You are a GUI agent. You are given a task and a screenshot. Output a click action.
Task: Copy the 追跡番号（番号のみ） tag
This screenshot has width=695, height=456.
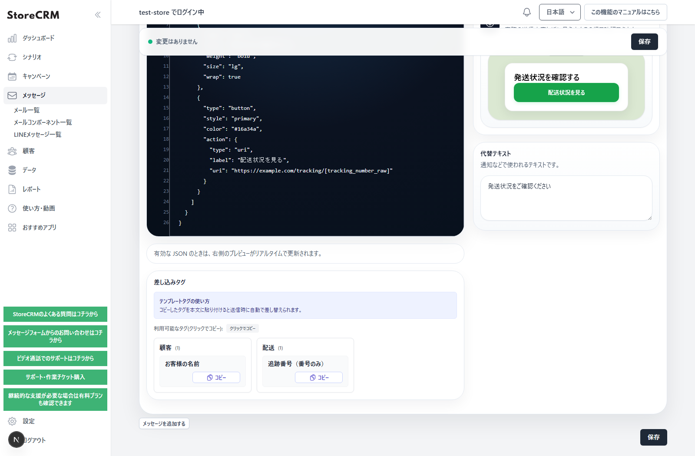click(x=319, y=377)
